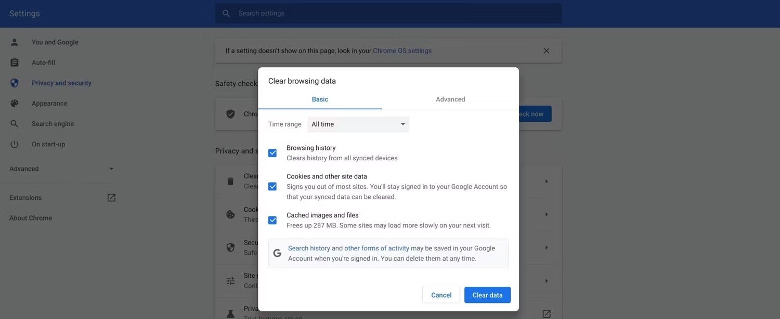Cancel the Clear browsing data dialog

(x=441, y=295)
